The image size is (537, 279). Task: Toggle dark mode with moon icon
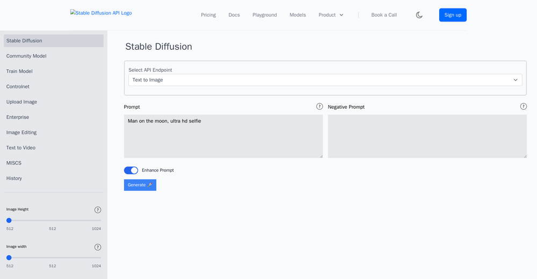tap(419, 15)
